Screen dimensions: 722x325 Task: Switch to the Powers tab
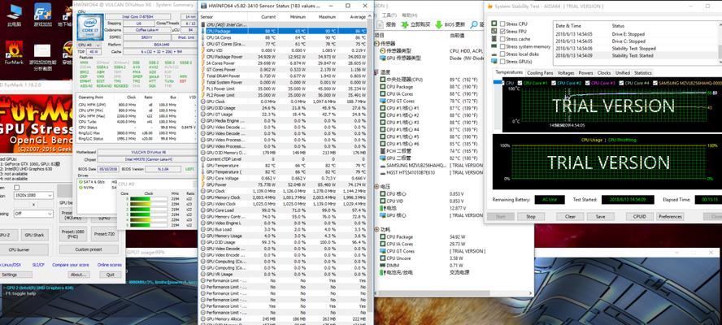click(x=585, y=73)
